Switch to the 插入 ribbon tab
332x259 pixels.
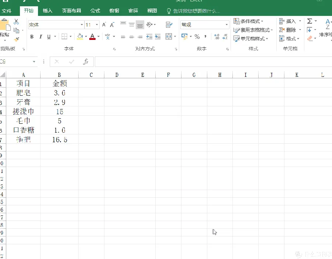[48, 11]
